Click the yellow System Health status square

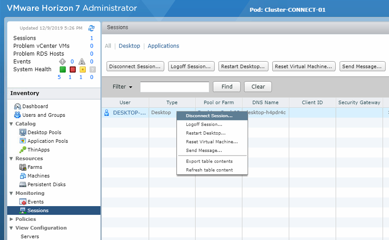tap(83, 69)
